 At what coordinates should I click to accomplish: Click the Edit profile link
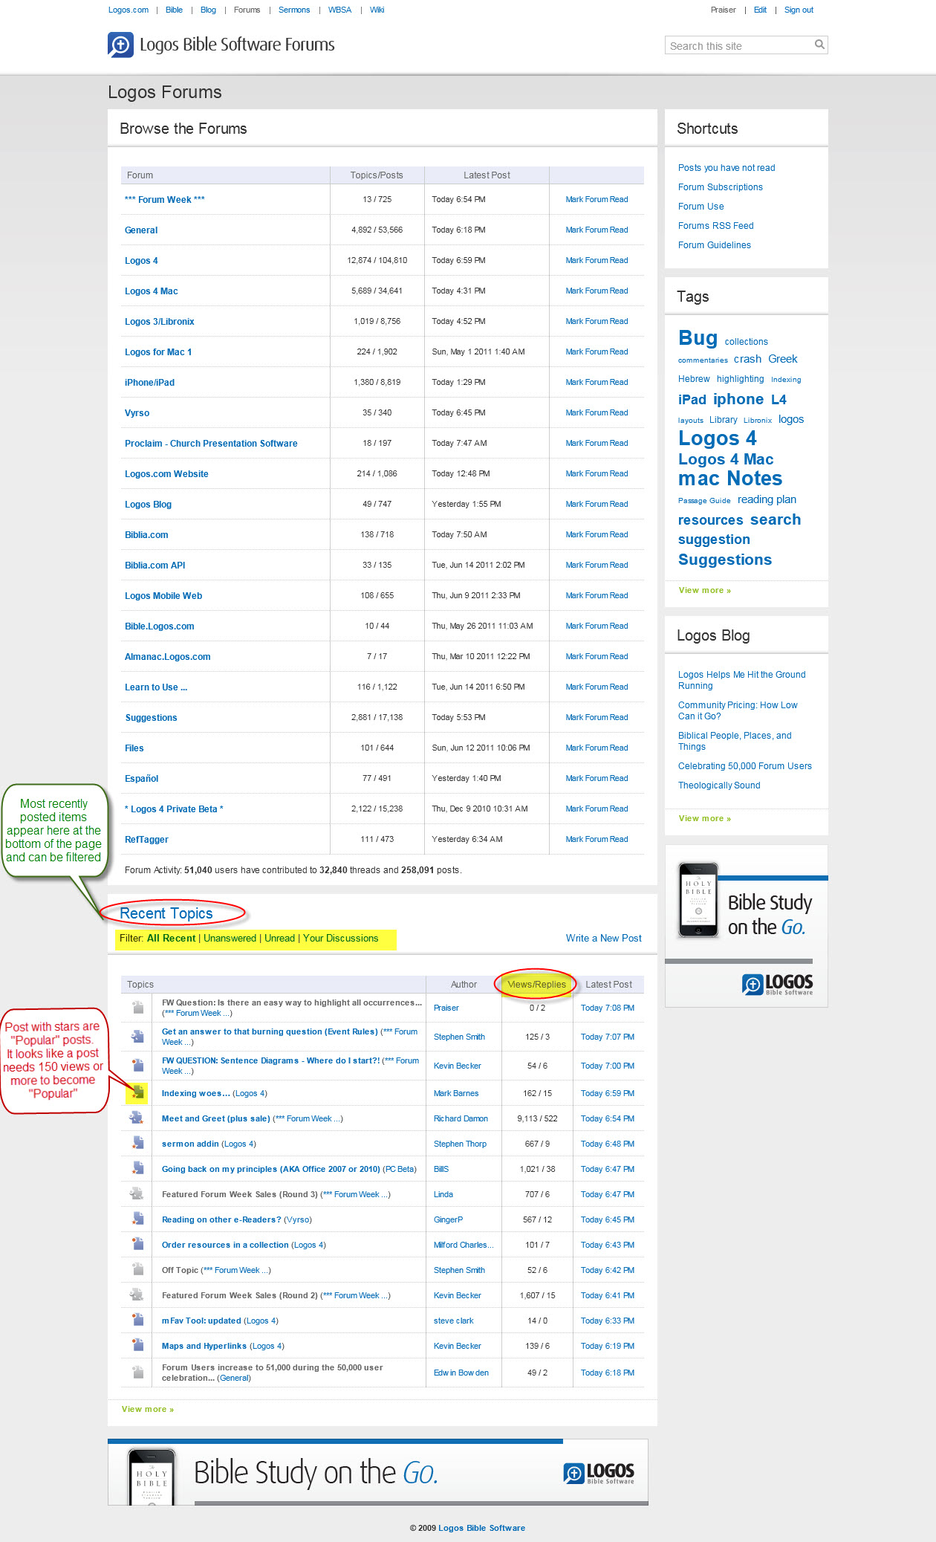pos(760,10)
